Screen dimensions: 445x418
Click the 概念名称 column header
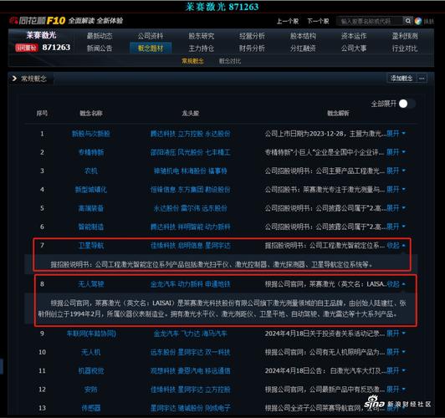(x=91, y=114)
